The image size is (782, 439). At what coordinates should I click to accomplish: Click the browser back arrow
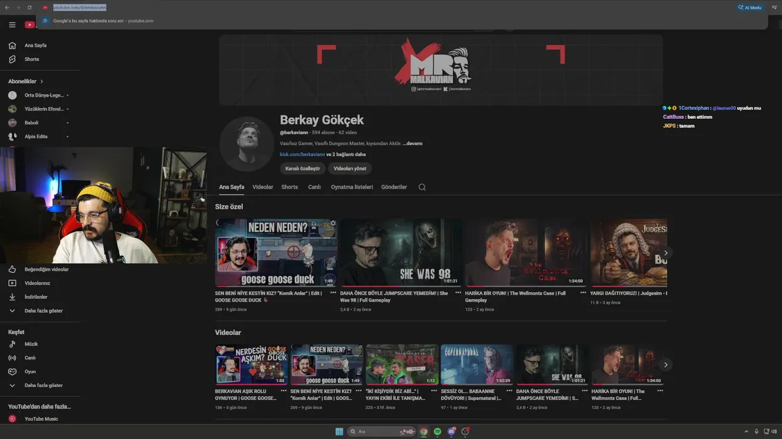(7, 7)
